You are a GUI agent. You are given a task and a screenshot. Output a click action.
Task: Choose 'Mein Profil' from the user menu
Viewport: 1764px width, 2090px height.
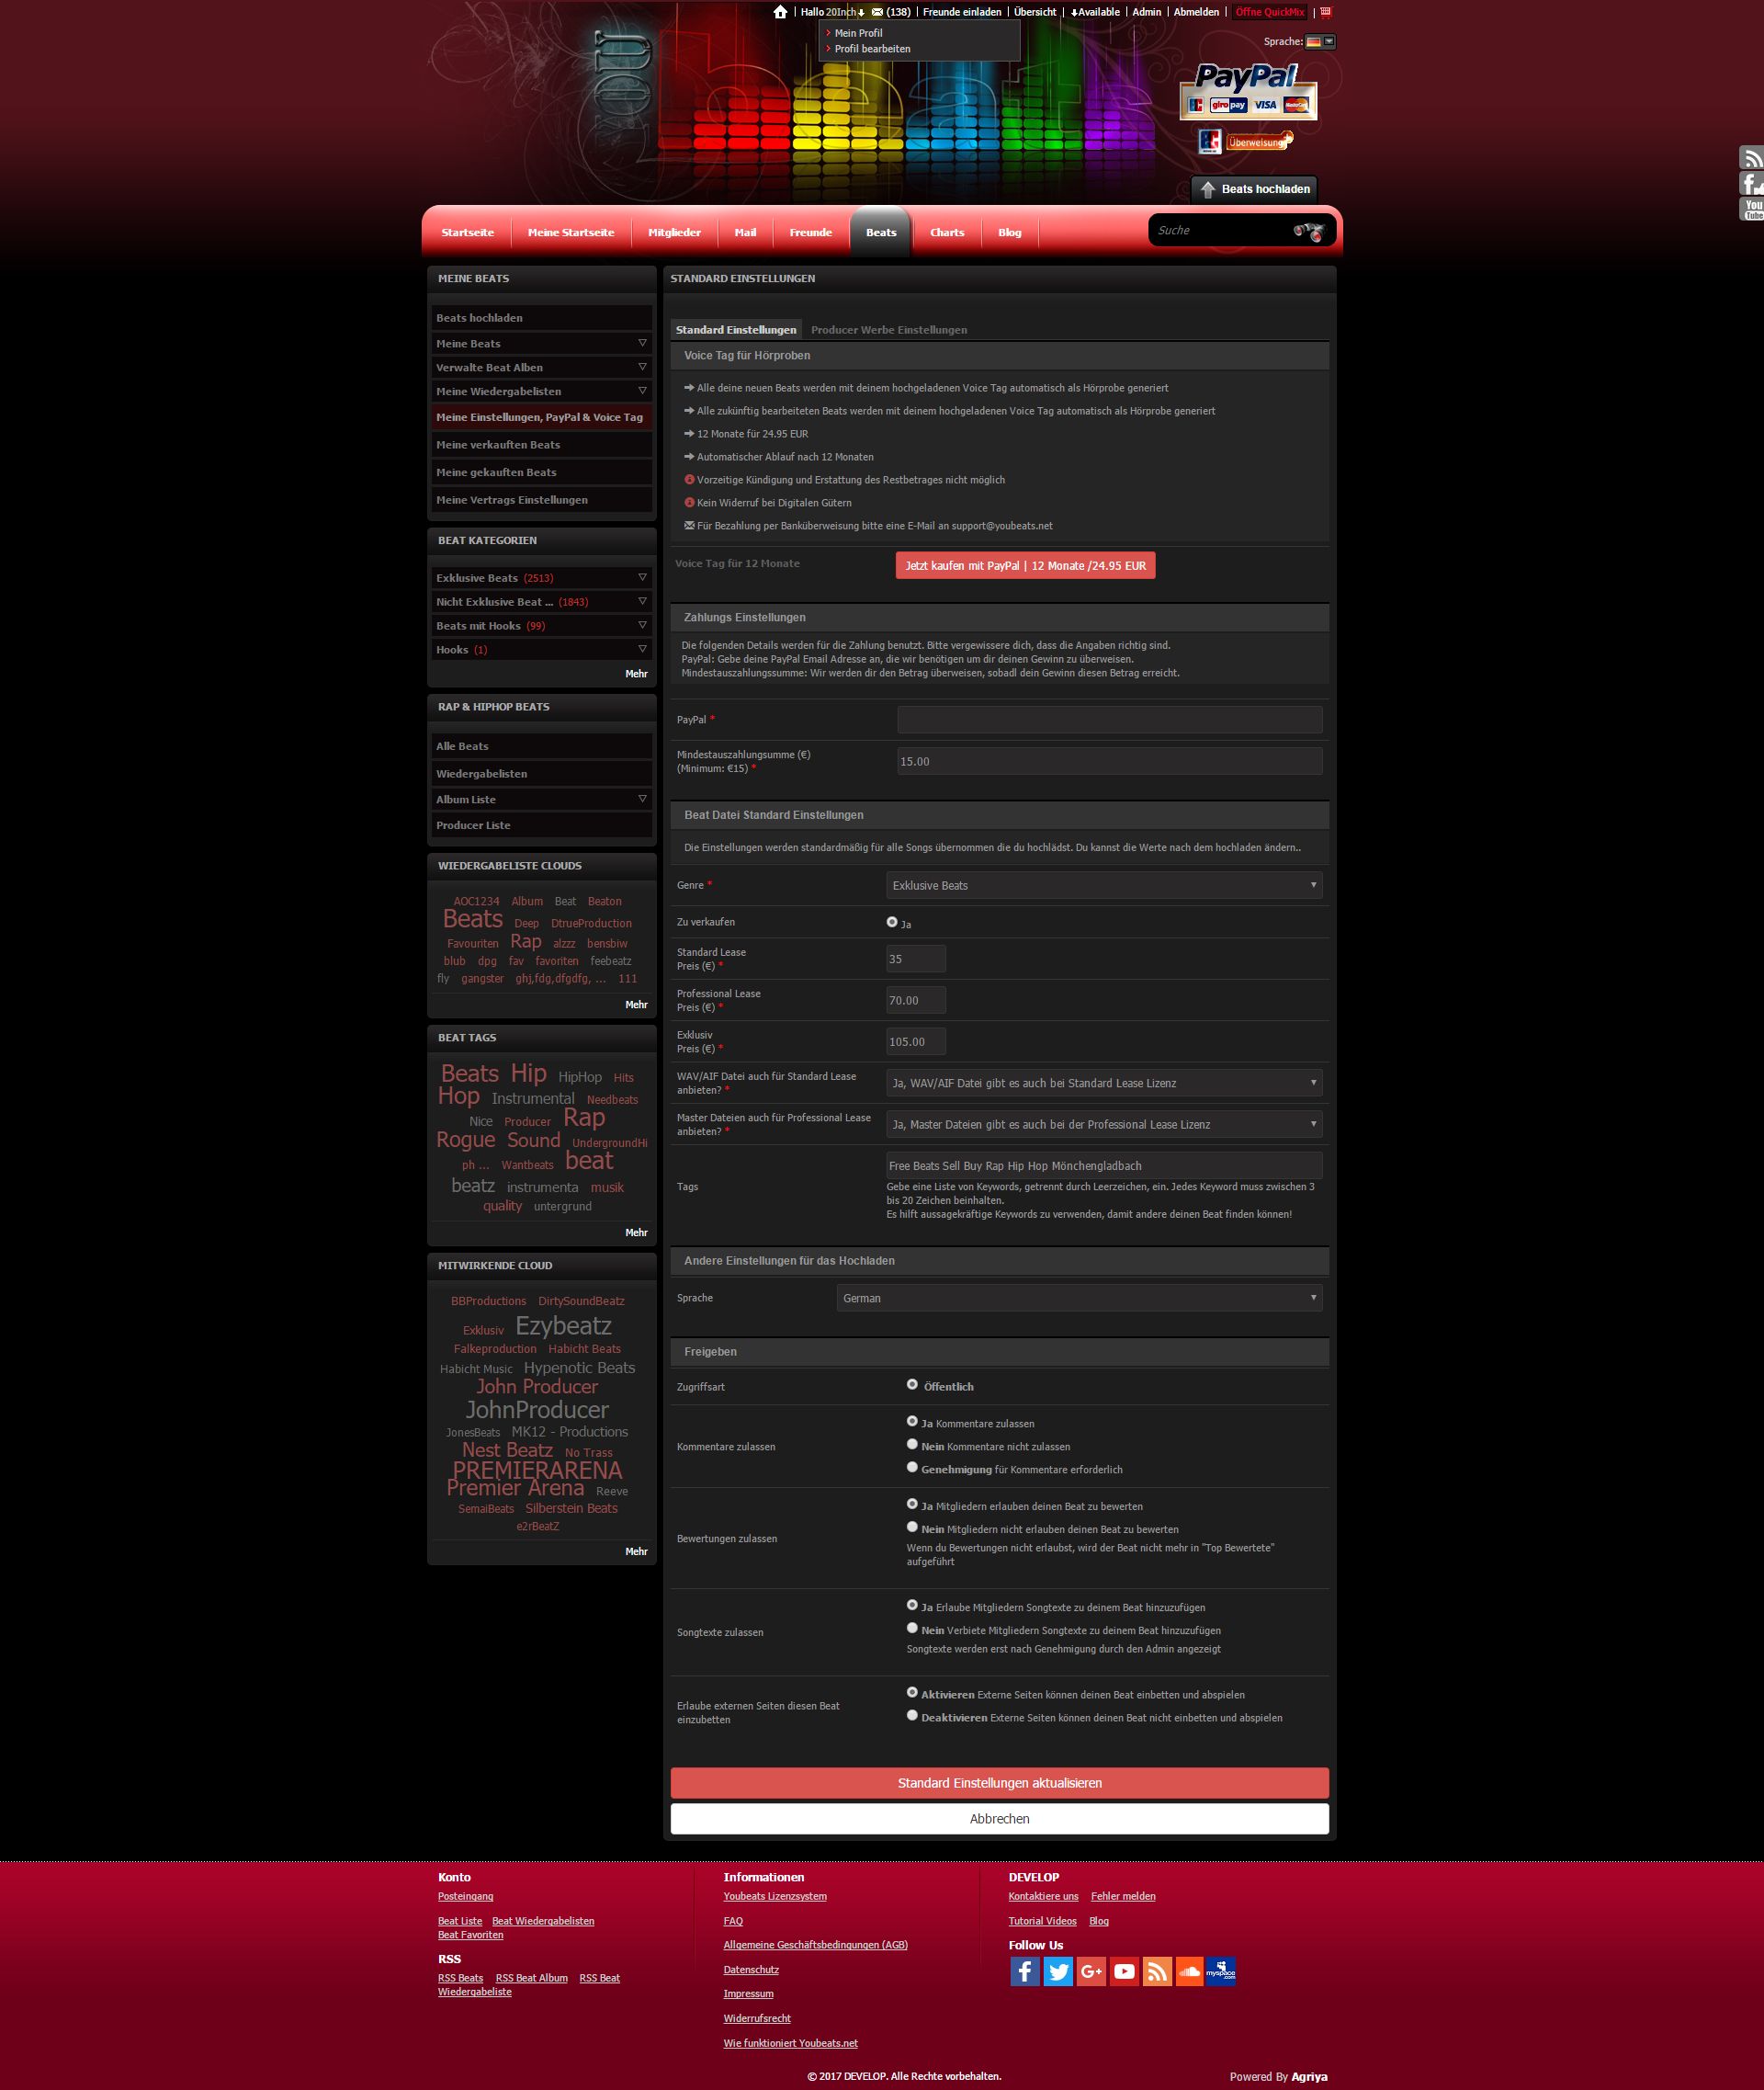coord(858,33)
